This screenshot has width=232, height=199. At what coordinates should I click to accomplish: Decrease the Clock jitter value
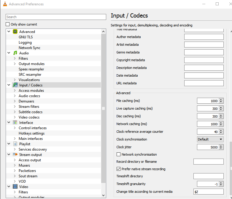point(221,148)
